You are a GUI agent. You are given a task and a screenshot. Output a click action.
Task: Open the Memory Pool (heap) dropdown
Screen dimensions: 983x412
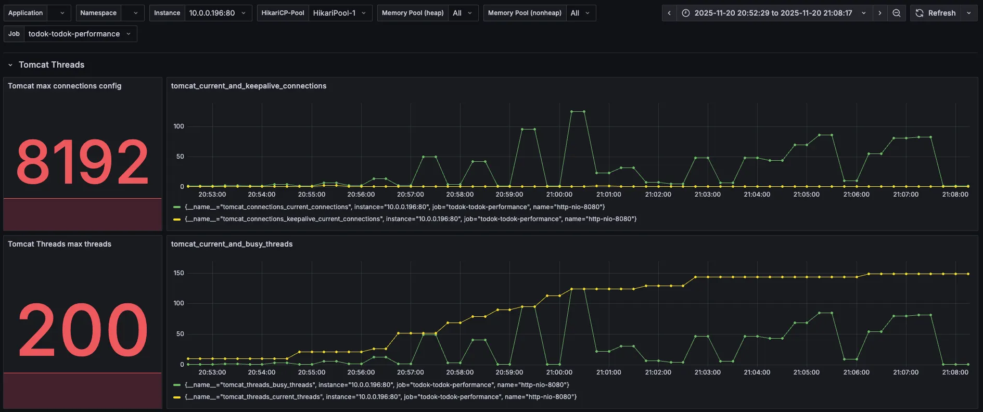point(463,13)
